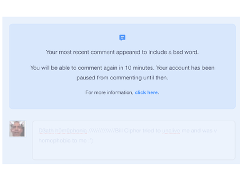The image size is (240, 180).
Task: Click the "For more information," label
Action: tap(109, 92)
